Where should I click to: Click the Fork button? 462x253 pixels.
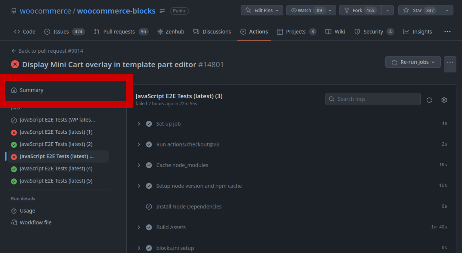tap(360, 10)
